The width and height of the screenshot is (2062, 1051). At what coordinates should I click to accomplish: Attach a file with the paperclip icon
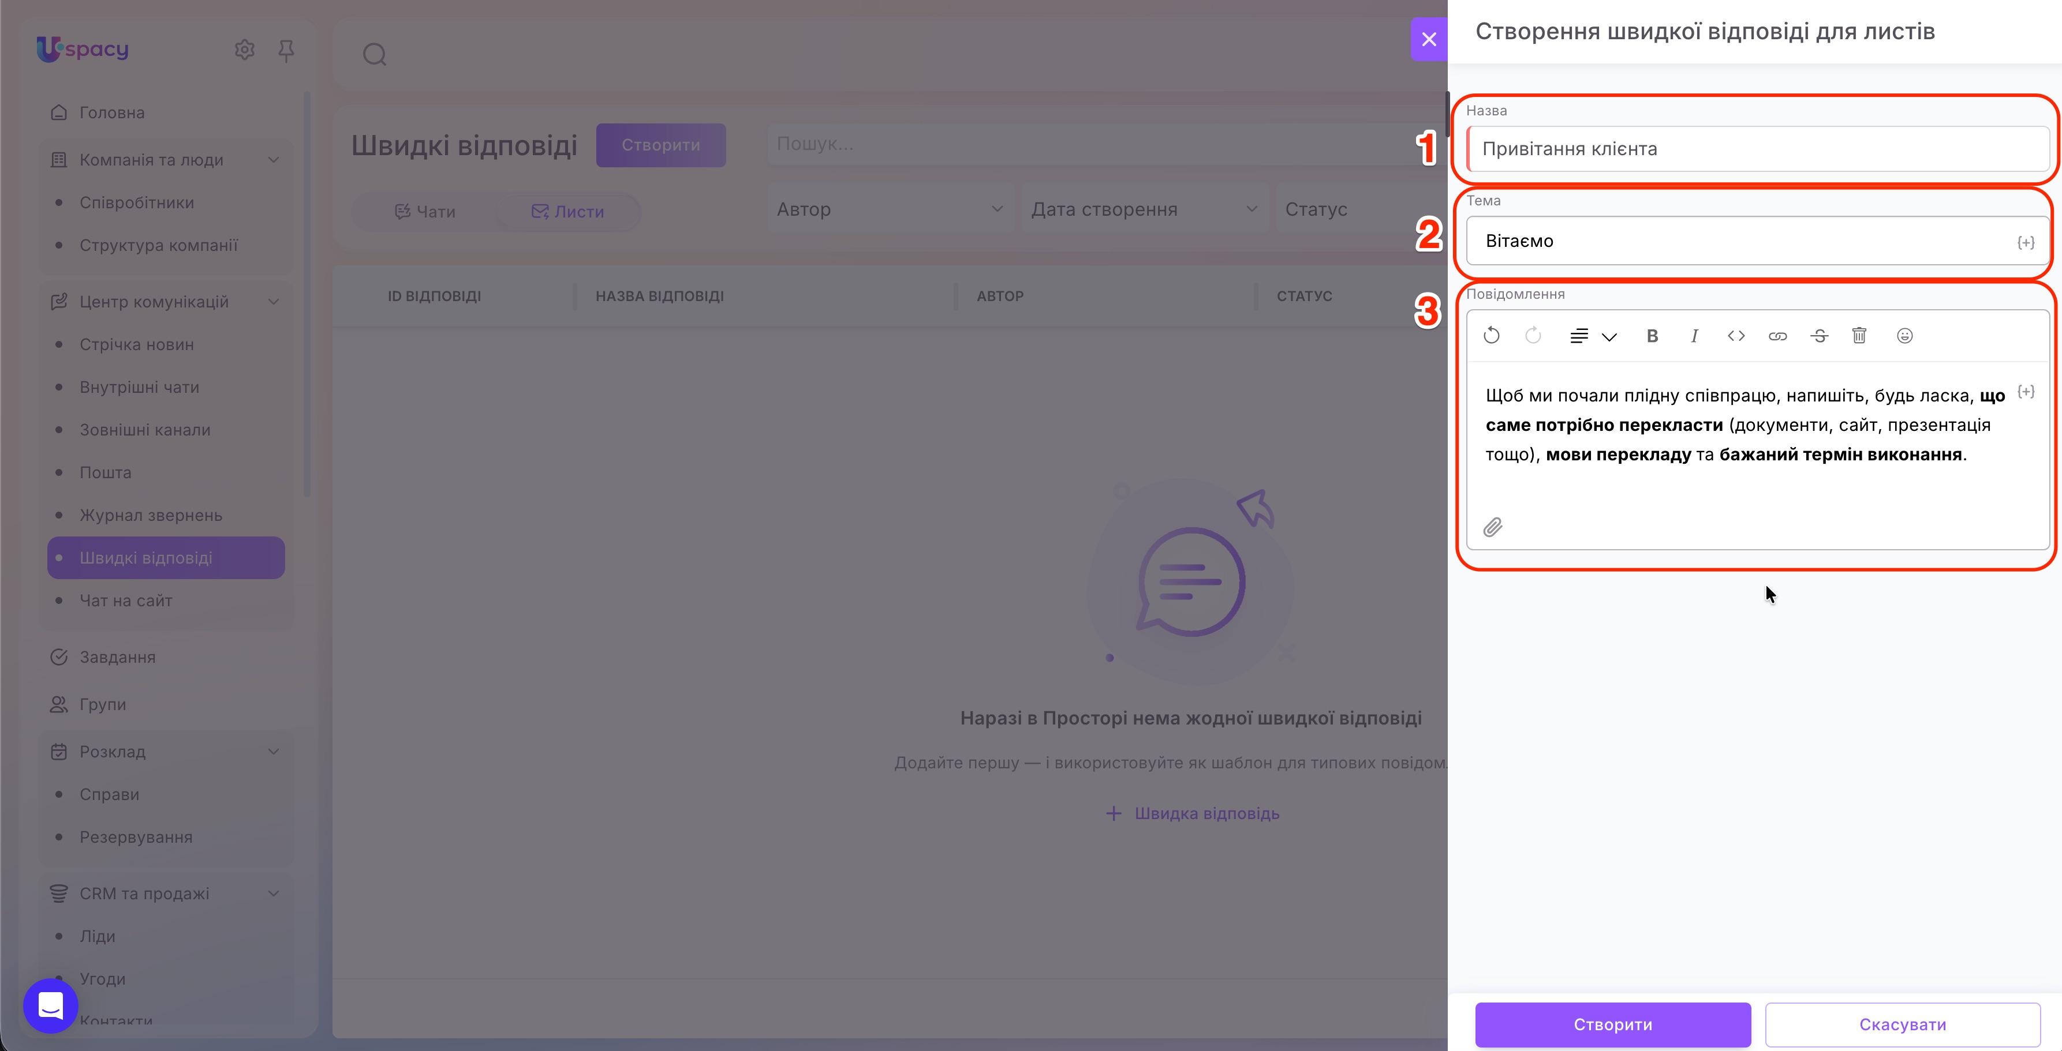pyautogui.click(x=1492, y=527)
